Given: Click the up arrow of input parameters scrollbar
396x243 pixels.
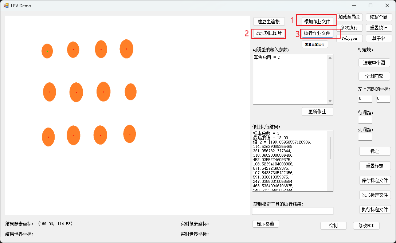Looking at the screenshot, I should (330, 58).
